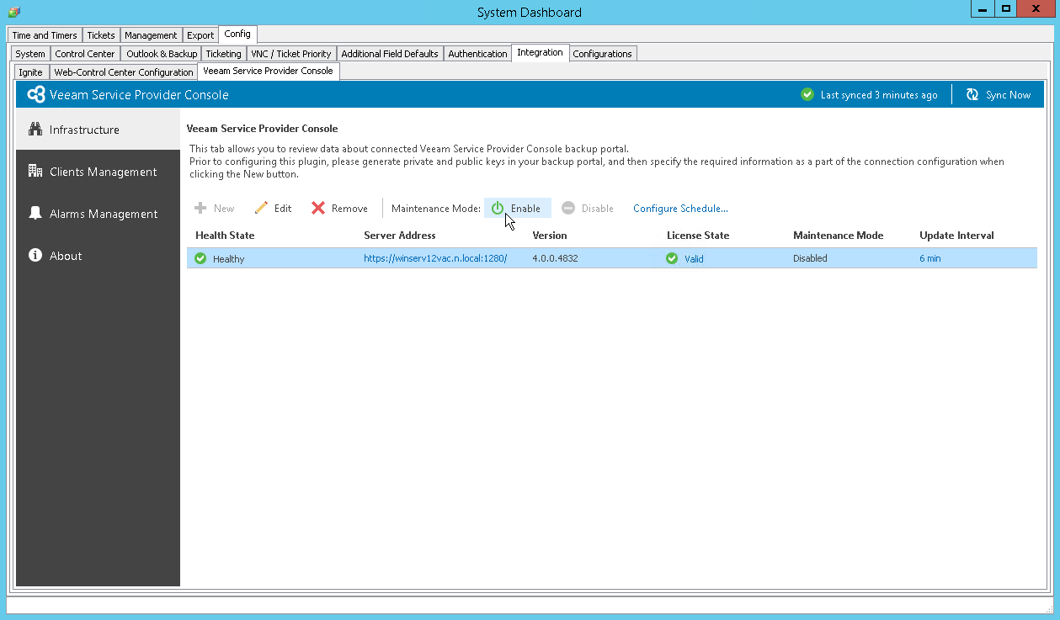The image size is (1060, 620).
Task: Open Web-Control Center Configuration tab
Action: pyautogui.click(x=124, y=72)
